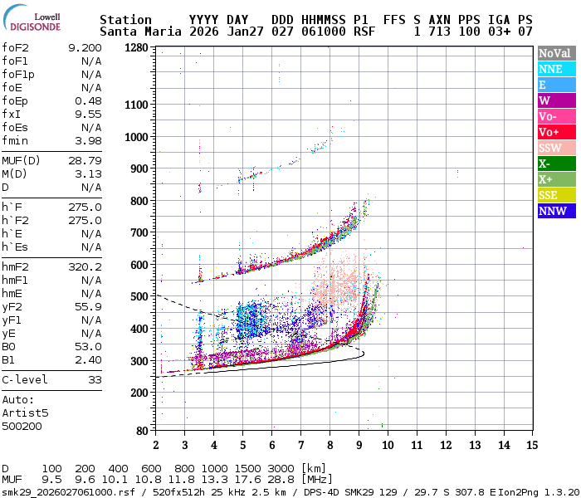The image size is (581, 498).
Task: Click the 500200 version number
Action: (x=22, y=426)
